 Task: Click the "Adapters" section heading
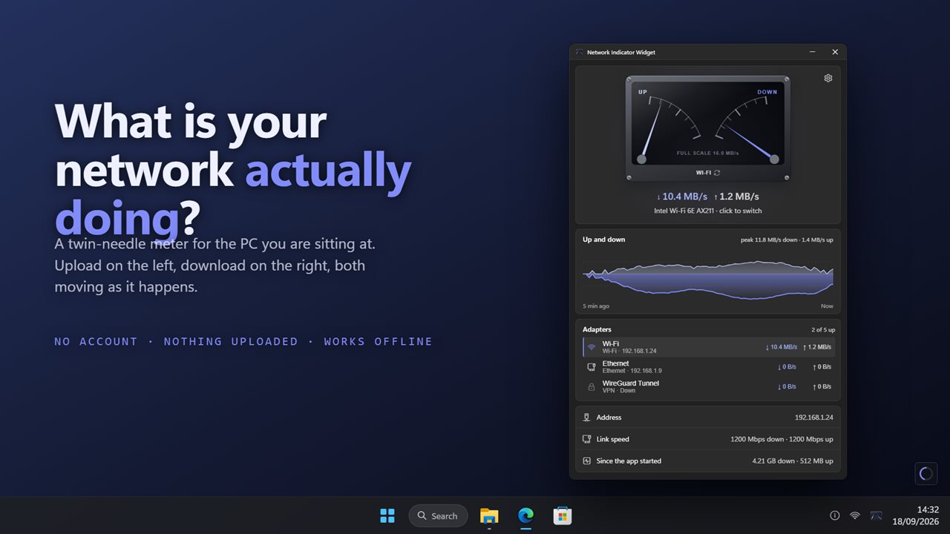pyautogui.click(x=597, y=329)
